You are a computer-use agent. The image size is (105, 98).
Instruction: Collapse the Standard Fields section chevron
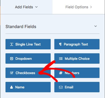pos(96,26)
